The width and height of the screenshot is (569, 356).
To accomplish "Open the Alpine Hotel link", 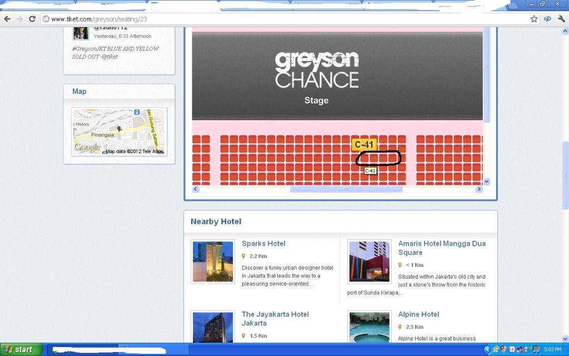I will pos(418,314).
